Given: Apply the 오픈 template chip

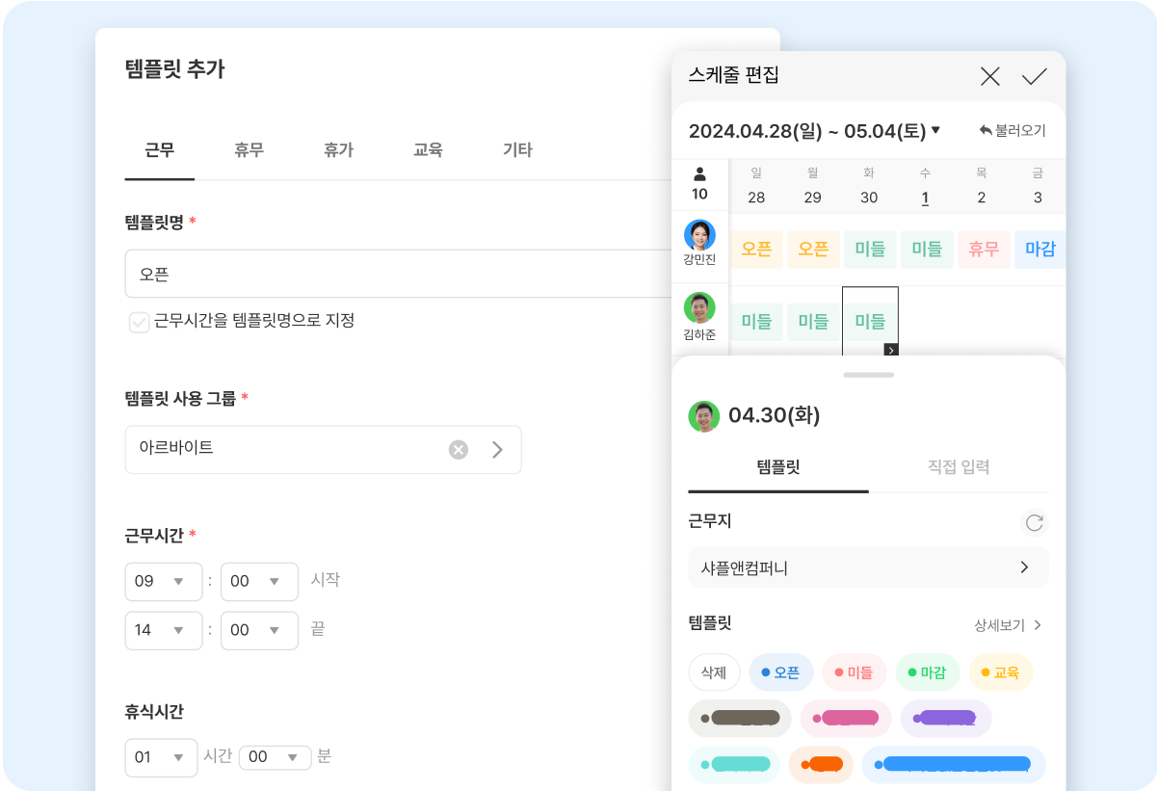Looking at the screenshot, I should click(x=781, y=672).
